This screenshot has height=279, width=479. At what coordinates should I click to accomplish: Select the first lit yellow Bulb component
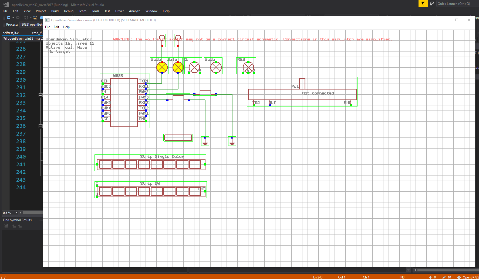(x=162, y=67)
